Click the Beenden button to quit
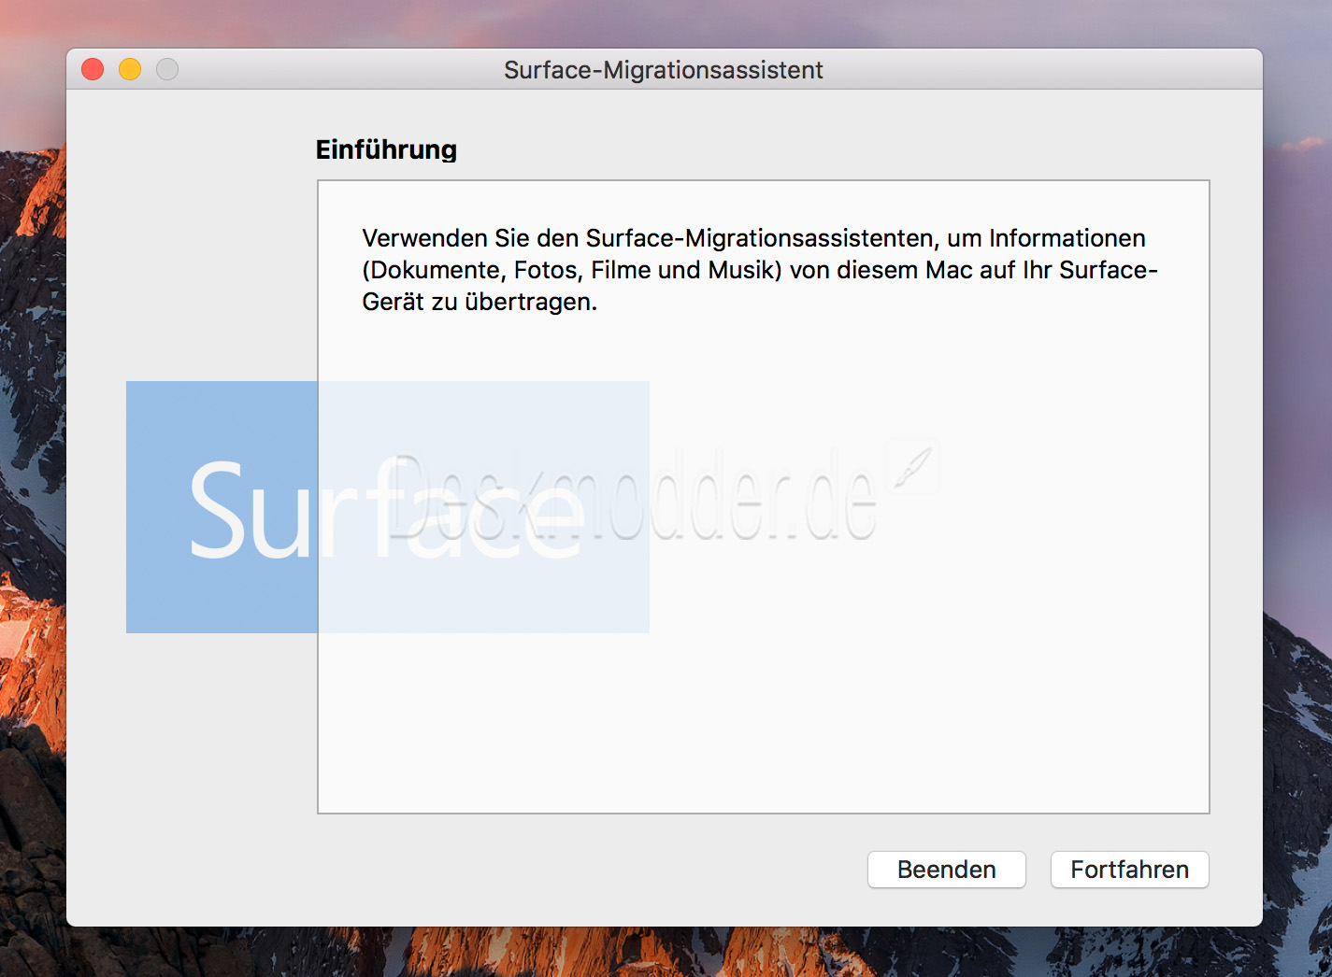The image size is (1332, 977). [946, 870]
